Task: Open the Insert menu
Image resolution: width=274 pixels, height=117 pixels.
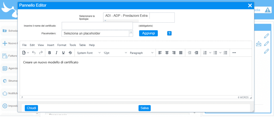Action: pos(51,45)
